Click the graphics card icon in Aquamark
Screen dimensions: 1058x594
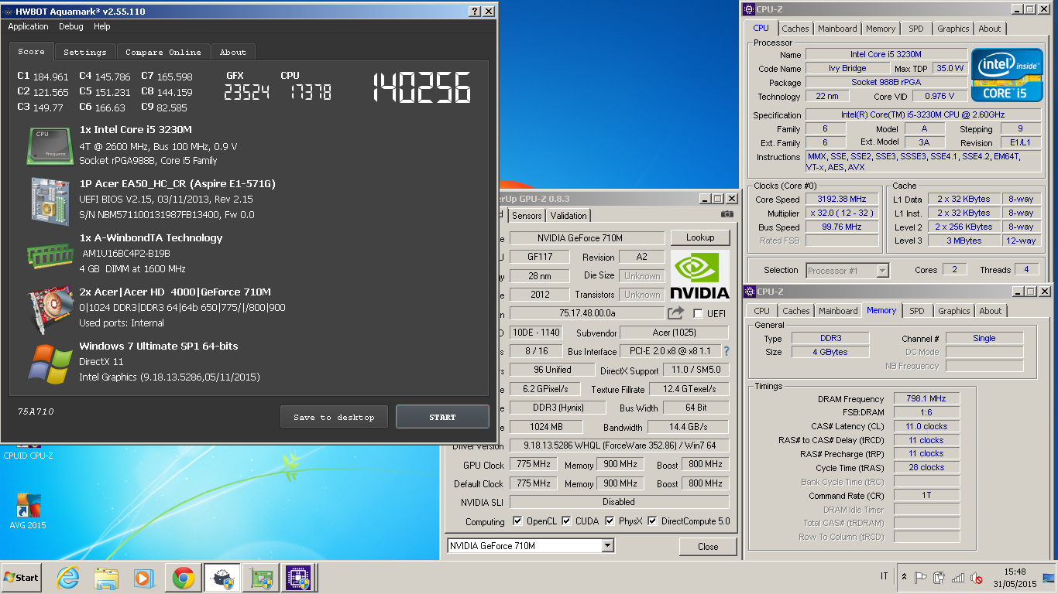tap(50, 309)
